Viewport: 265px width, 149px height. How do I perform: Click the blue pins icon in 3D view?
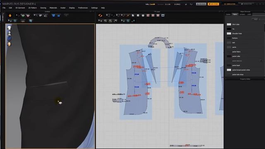click(9, 38)
